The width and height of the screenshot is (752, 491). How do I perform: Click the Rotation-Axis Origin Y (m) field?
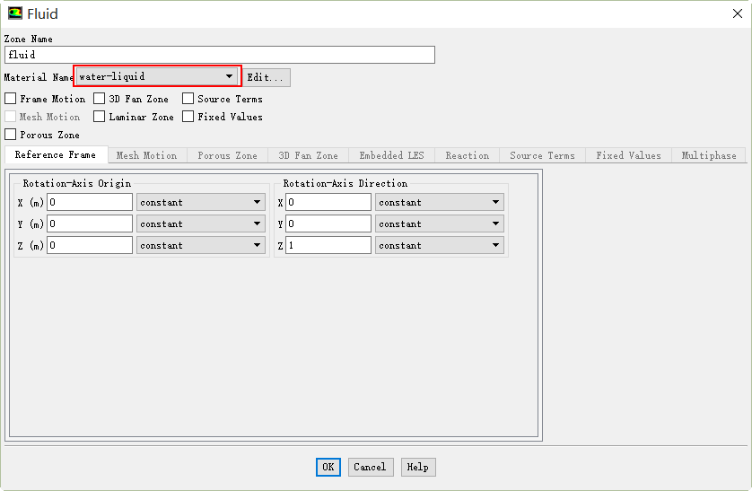tap(90, 224)
